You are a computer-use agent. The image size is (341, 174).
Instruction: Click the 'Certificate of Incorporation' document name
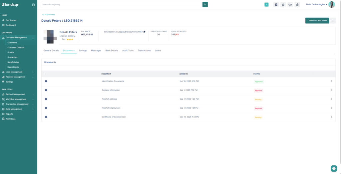pos(114,117)
